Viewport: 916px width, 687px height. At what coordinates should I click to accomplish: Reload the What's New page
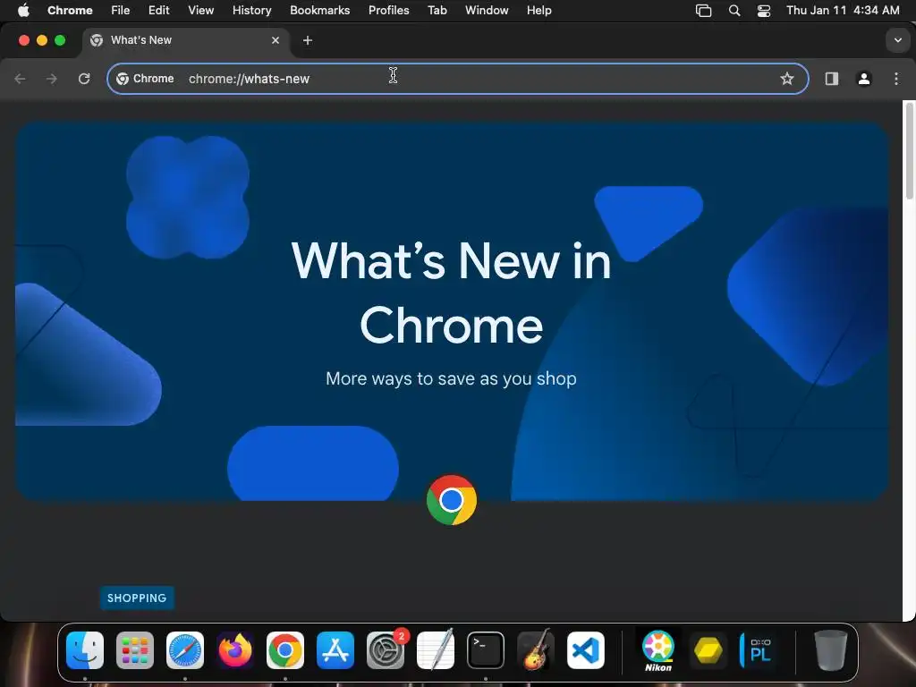(84, 79)
